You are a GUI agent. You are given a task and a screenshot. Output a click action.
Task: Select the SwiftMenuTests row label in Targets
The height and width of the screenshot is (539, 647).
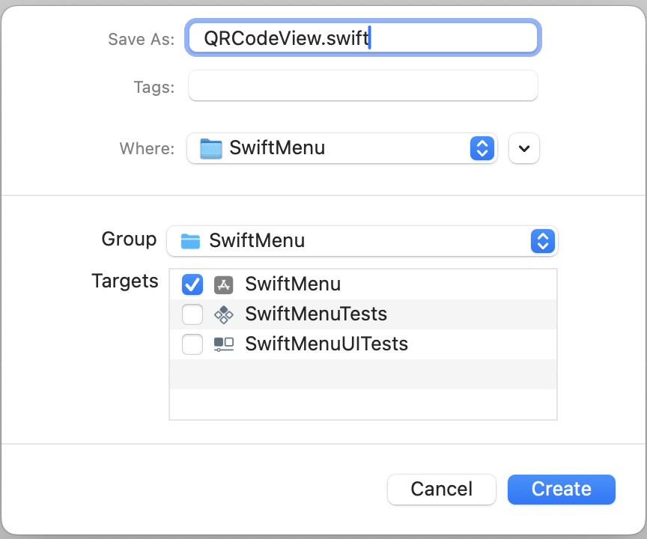click(316, 314)
